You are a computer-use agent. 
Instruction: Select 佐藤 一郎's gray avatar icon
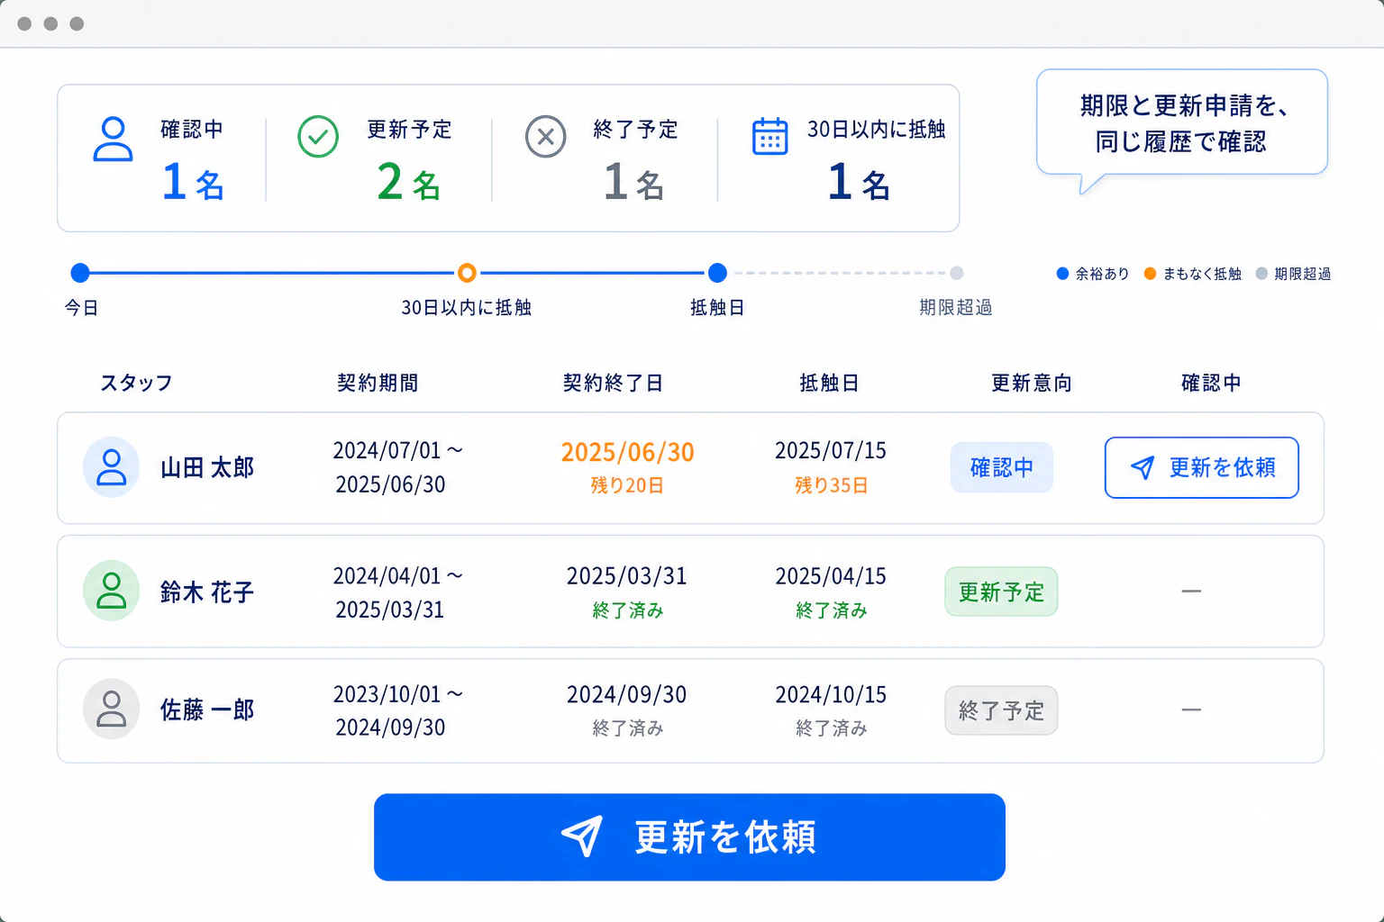pos(111,709)
